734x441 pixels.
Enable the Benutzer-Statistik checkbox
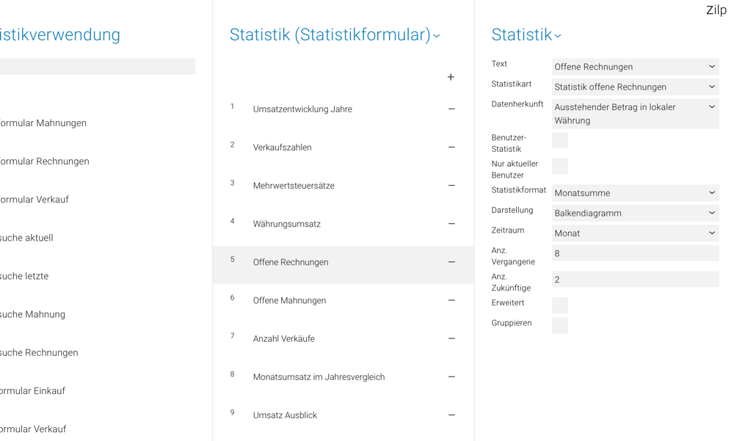point(560,140)
